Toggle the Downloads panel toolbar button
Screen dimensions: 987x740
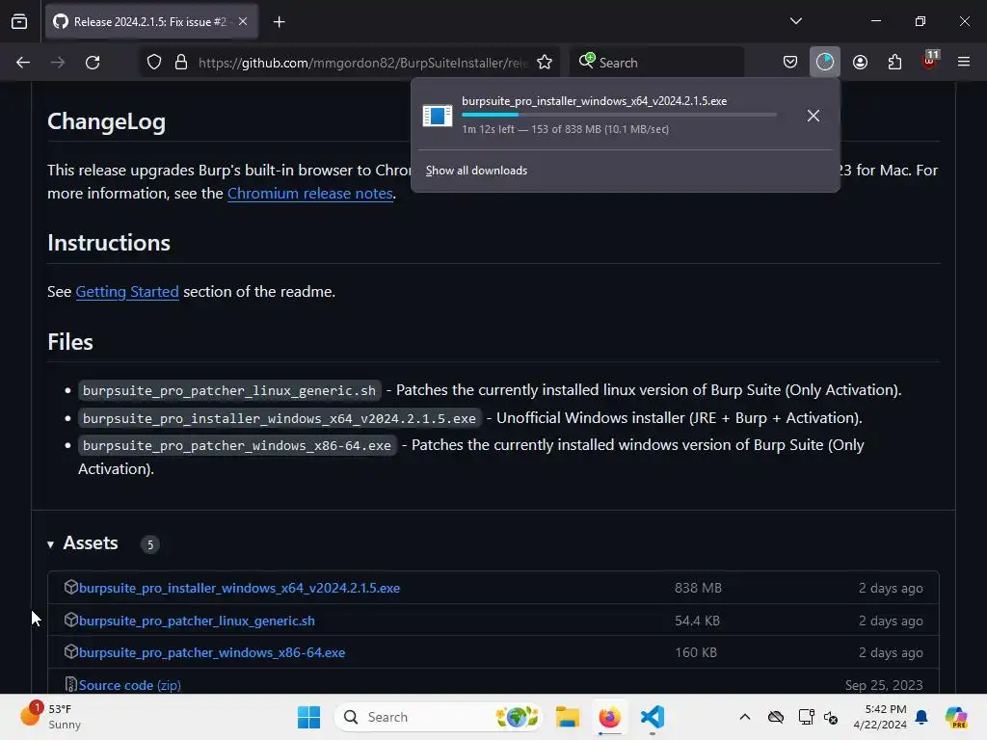coord(825,62)
